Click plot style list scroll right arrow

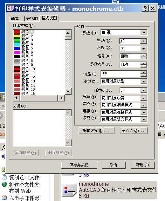(61, 98)
